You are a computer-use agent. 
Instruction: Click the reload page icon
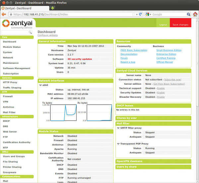(x=140, y=14)
